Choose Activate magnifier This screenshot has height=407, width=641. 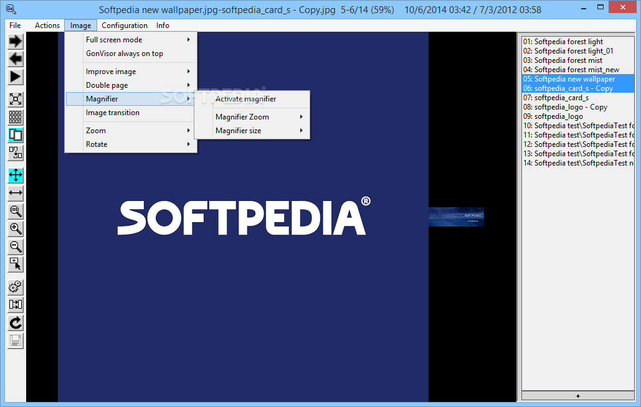coord(252,99)
